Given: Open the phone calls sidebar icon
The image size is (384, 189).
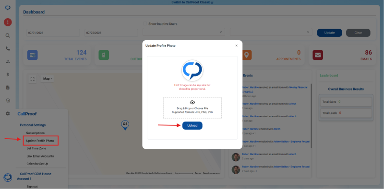Looking at the screenshot, I should click(x=8, y=49).
